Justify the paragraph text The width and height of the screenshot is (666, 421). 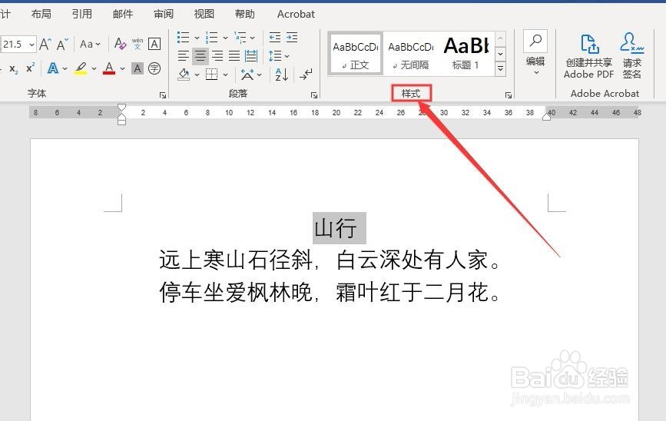click(x=234, y=55)
